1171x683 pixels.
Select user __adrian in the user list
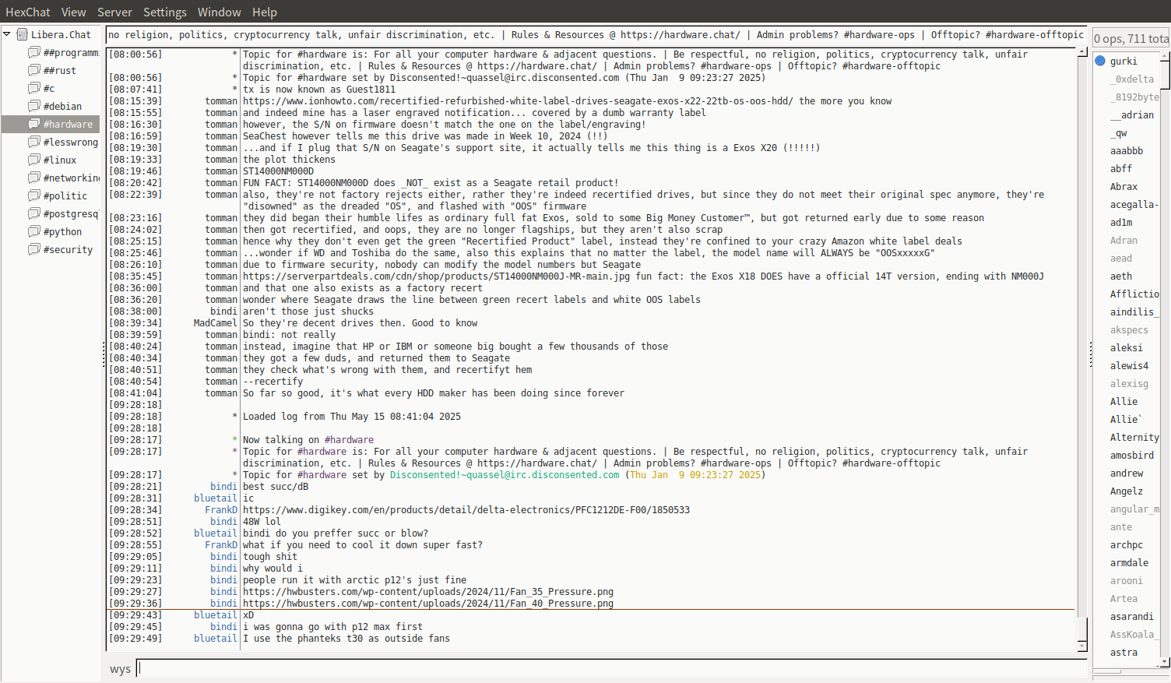pyautogui.click(x=1132, y=114)
